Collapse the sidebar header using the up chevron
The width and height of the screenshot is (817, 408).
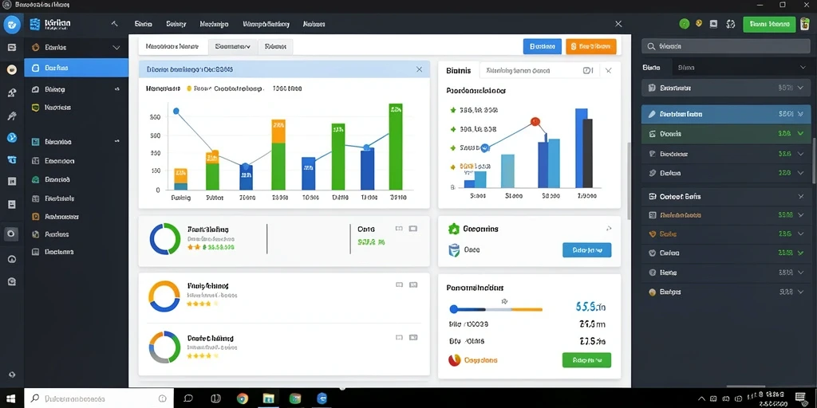pos(115,24)
